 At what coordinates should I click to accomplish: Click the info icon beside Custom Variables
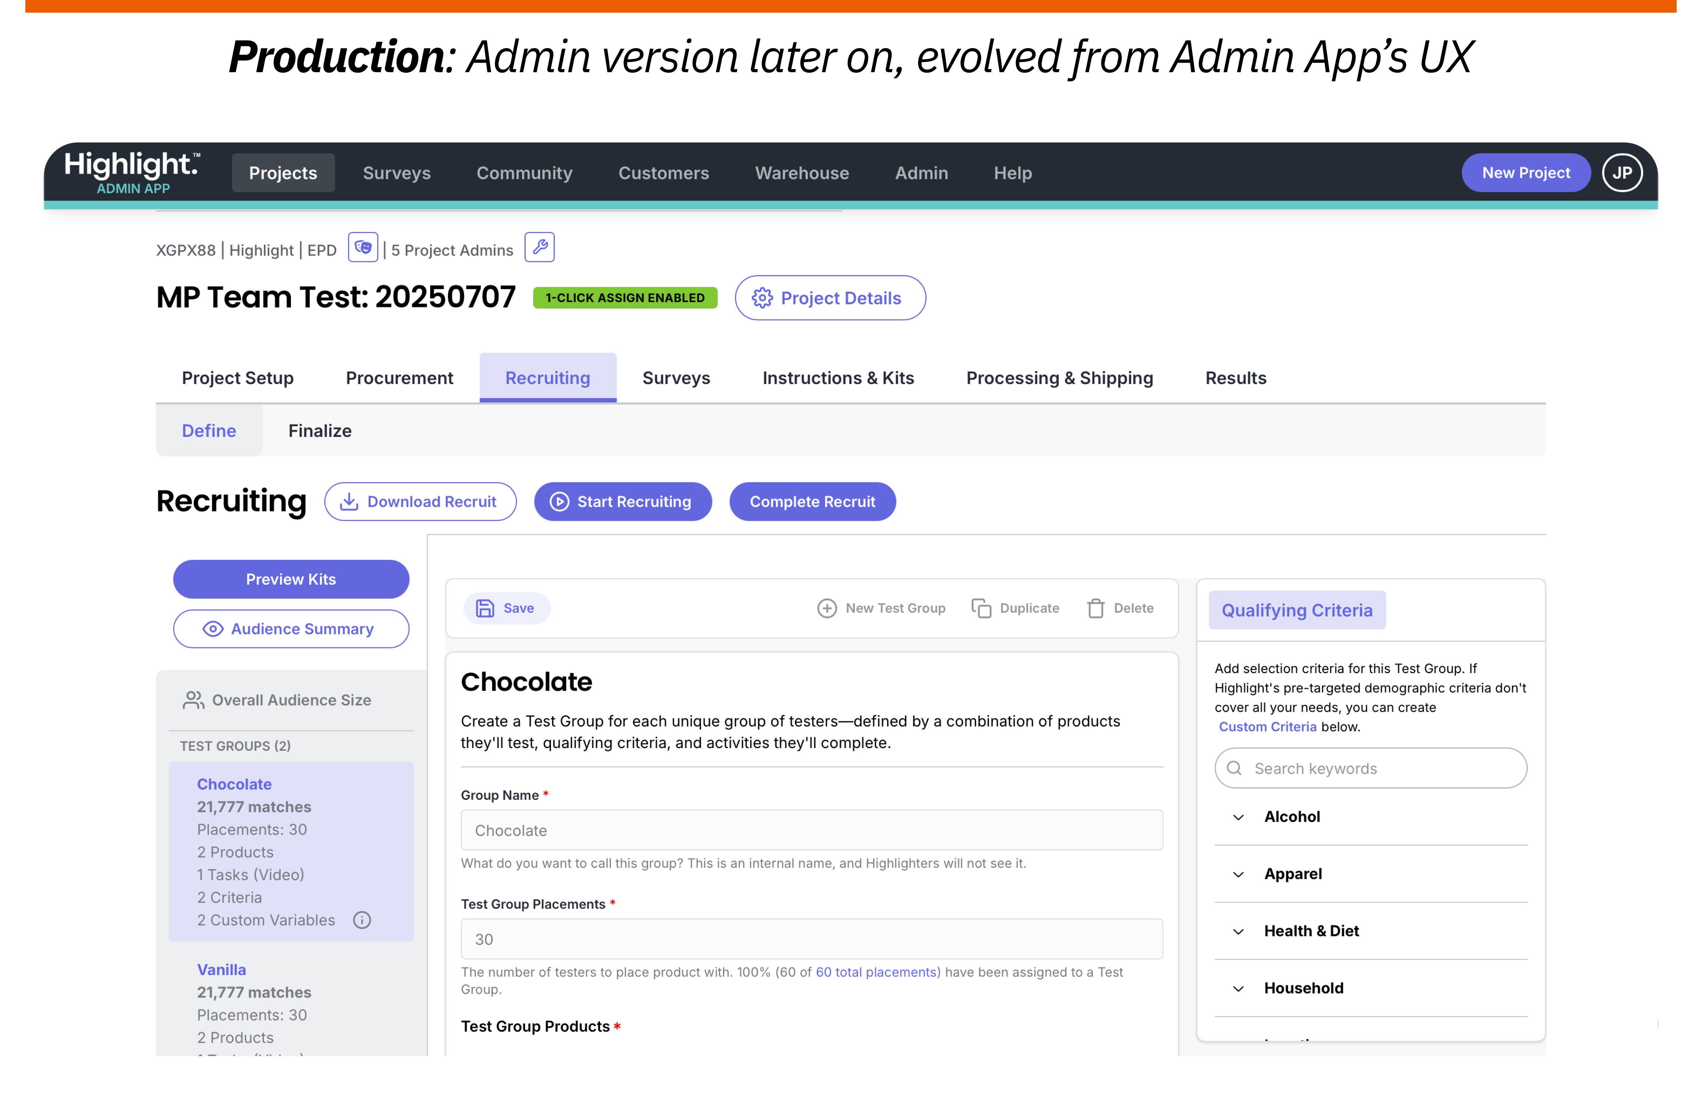coord(362,920)
